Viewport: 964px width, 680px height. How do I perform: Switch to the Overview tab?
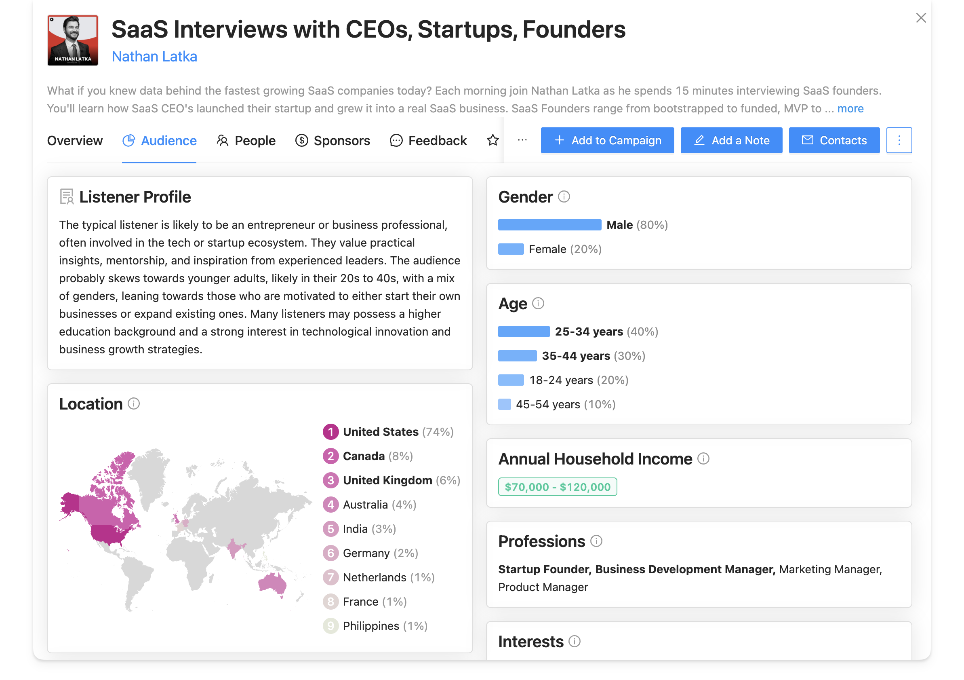coord(75,140)
